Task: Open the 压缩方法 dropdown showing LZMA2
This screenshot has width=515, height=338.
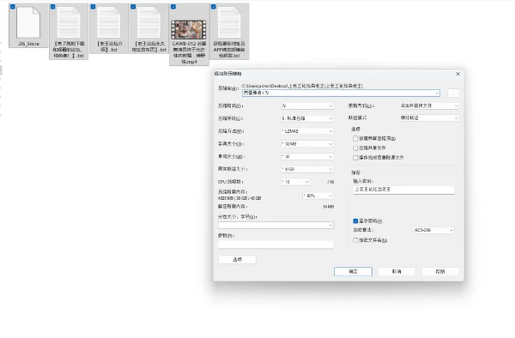Action: (307, 131)
